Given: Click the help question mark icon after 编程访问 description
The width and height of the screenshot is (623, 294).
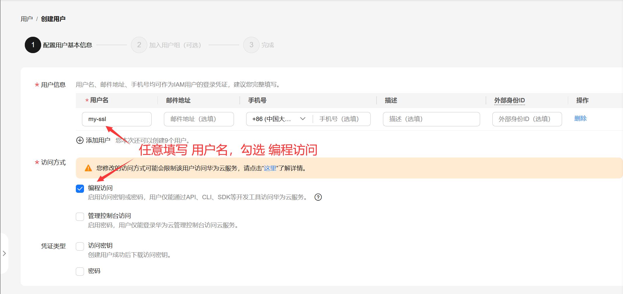Looking at the screenshot, I should point(318,197).
